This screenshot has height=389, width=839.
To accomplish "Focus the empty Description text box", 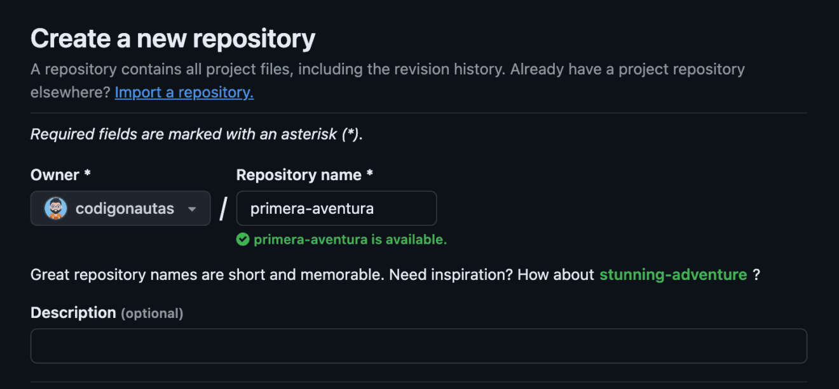I will point(419,346).
